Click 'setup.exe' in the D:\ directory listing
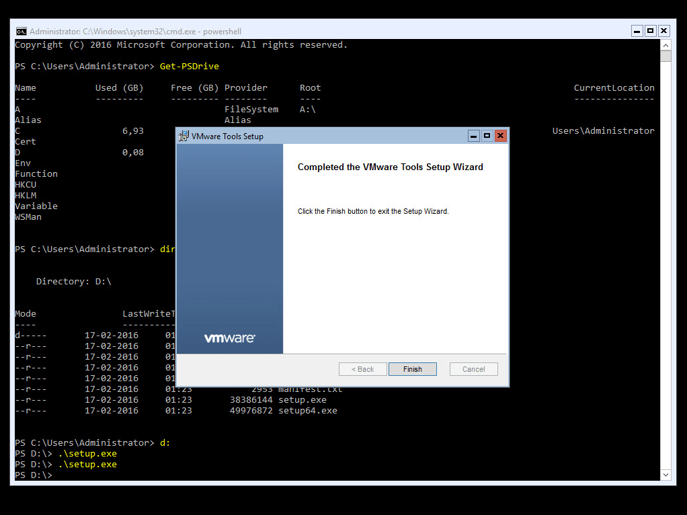 302,400
